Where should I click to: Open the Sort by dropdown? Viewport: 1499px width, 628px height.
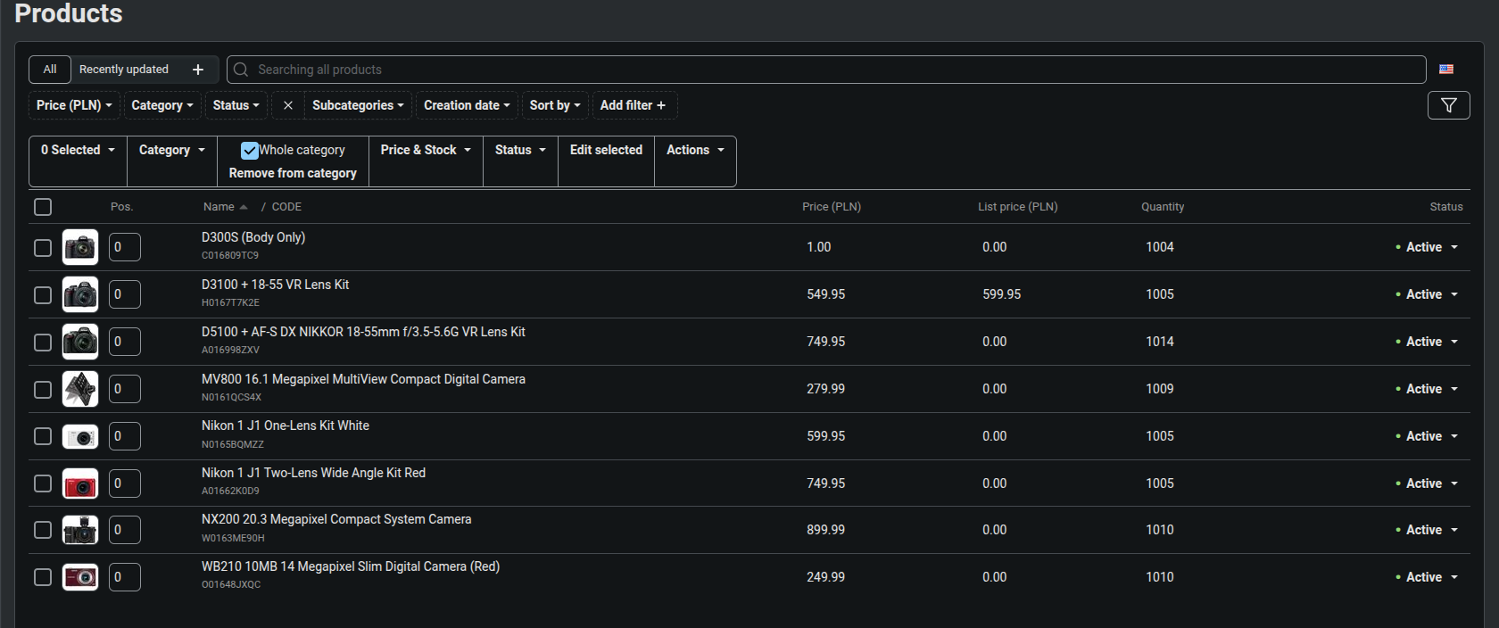click(x=555, y=105)
